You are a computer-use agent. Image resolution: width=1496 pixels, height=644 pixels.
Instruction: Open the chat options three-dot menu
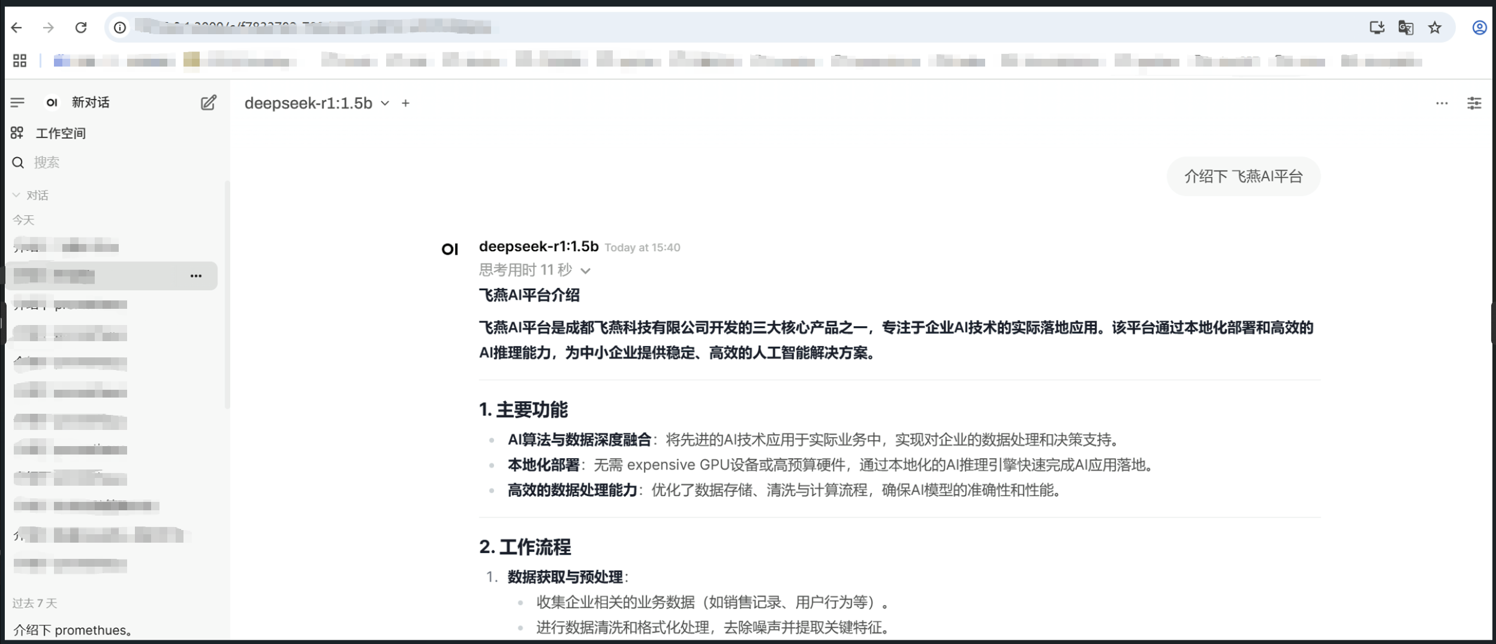coord(1441,103)
